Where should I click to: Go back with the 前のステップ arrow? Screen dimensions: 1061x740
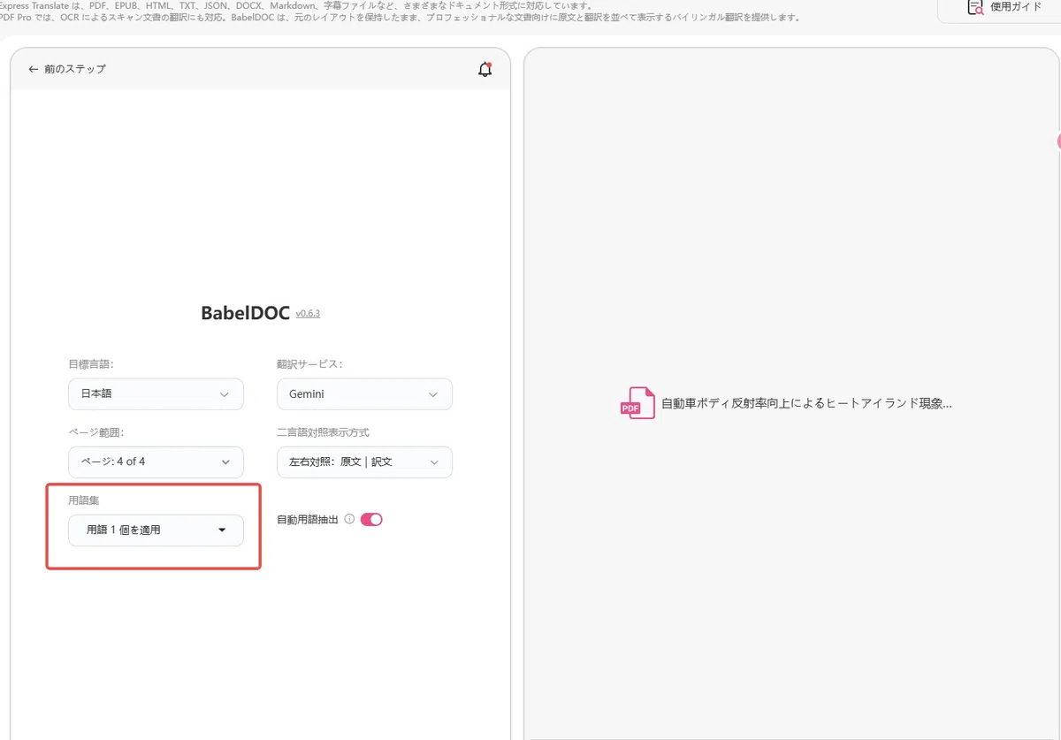(66, 69)
